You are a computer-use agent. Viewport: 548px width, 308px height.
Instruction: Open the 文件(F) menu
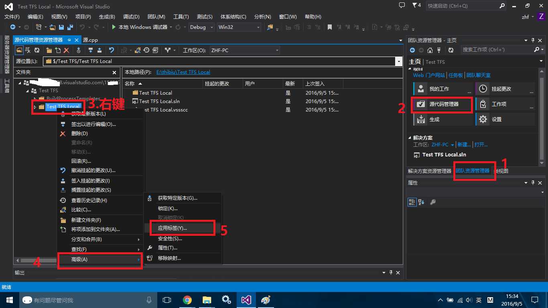12,17
